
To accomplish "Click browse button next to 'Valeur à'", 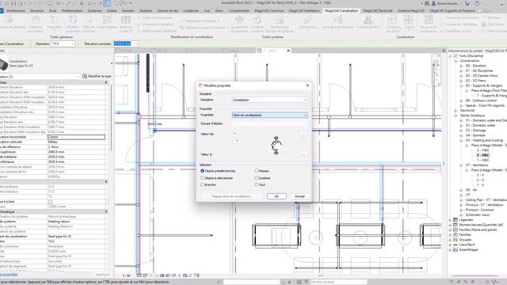I will (303, 154).
